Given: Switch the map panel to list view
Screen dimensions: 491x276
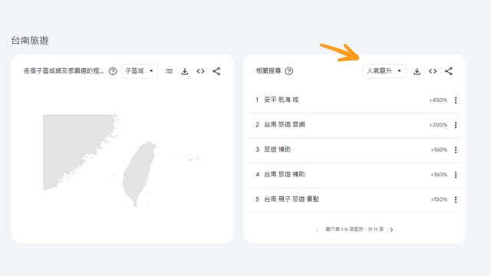Looking at the screenshot, I should point(169,71).
